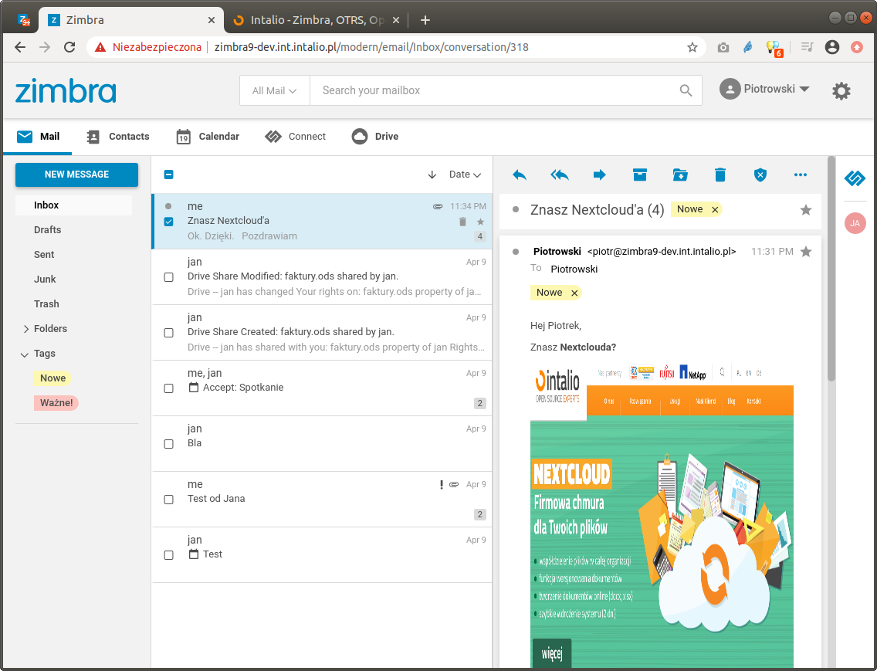This screenshot has height=671, width=877.
Task: Open the more actions ellipsis menu
Action: [801, 175]
